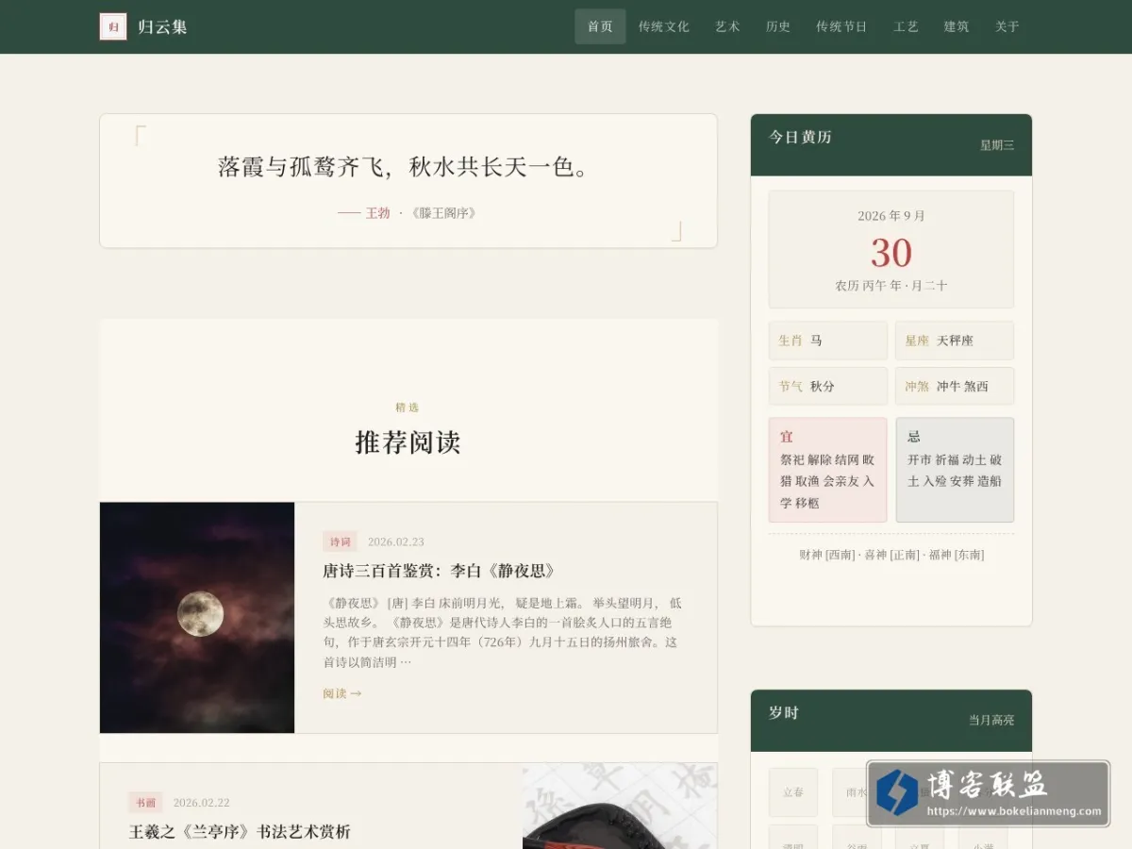
Task: Open the 建筑 navigation item
Action: click(x=957, y=26)
